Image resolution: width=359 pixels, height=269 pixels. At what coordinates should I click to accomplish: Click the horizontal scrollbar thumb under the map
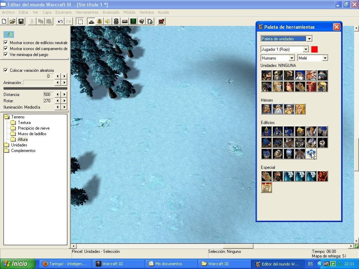pos(238,246)
